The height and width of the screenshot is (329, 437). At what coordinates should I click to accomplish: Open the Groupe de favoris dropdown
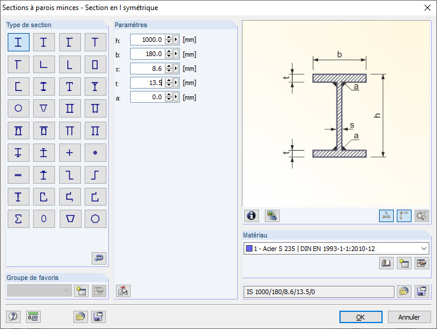(39, 291)
